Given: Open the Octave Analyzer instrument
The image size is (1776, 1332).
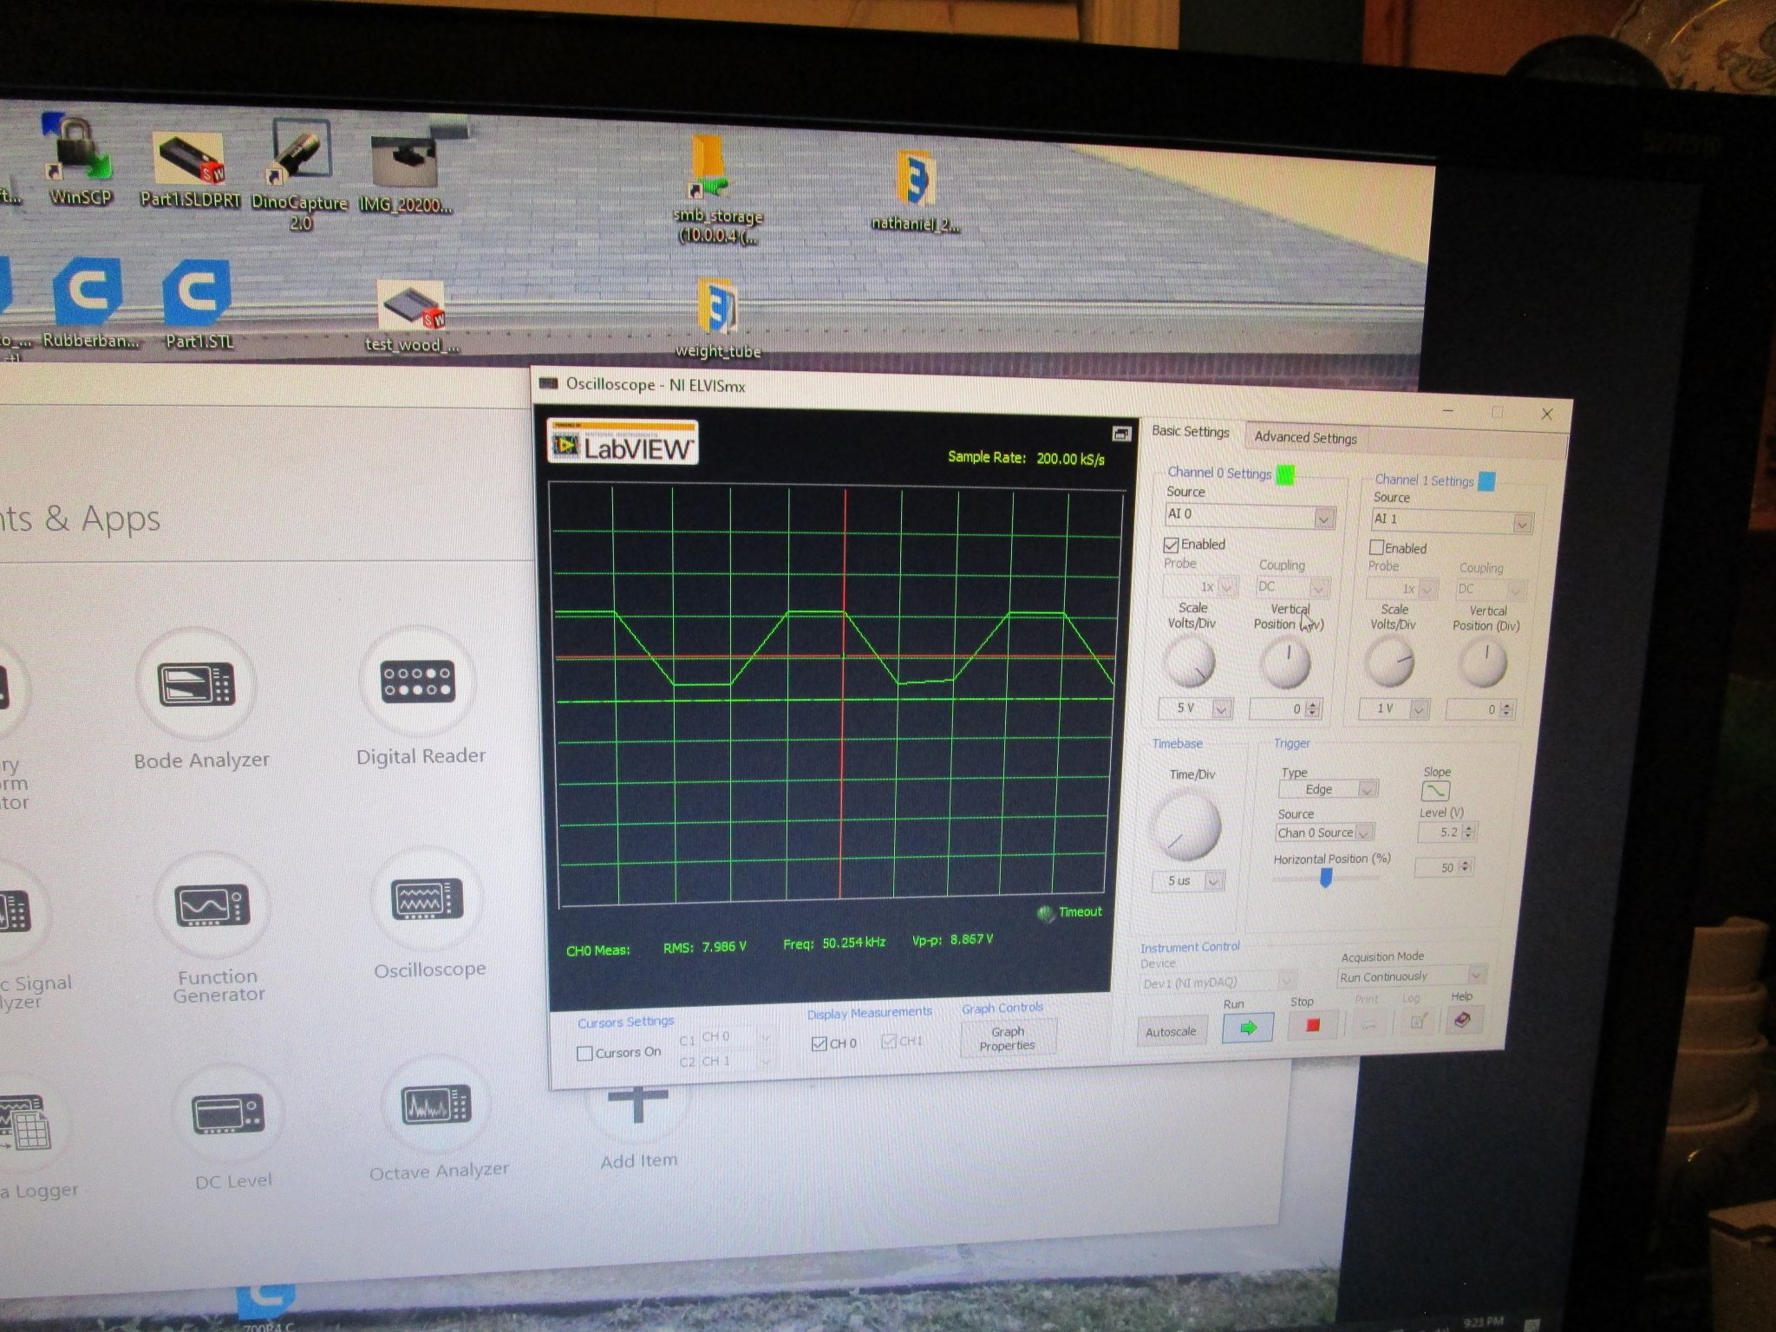Looking at the screenshot, I should pyautogui.click(x=436, y=1105).
